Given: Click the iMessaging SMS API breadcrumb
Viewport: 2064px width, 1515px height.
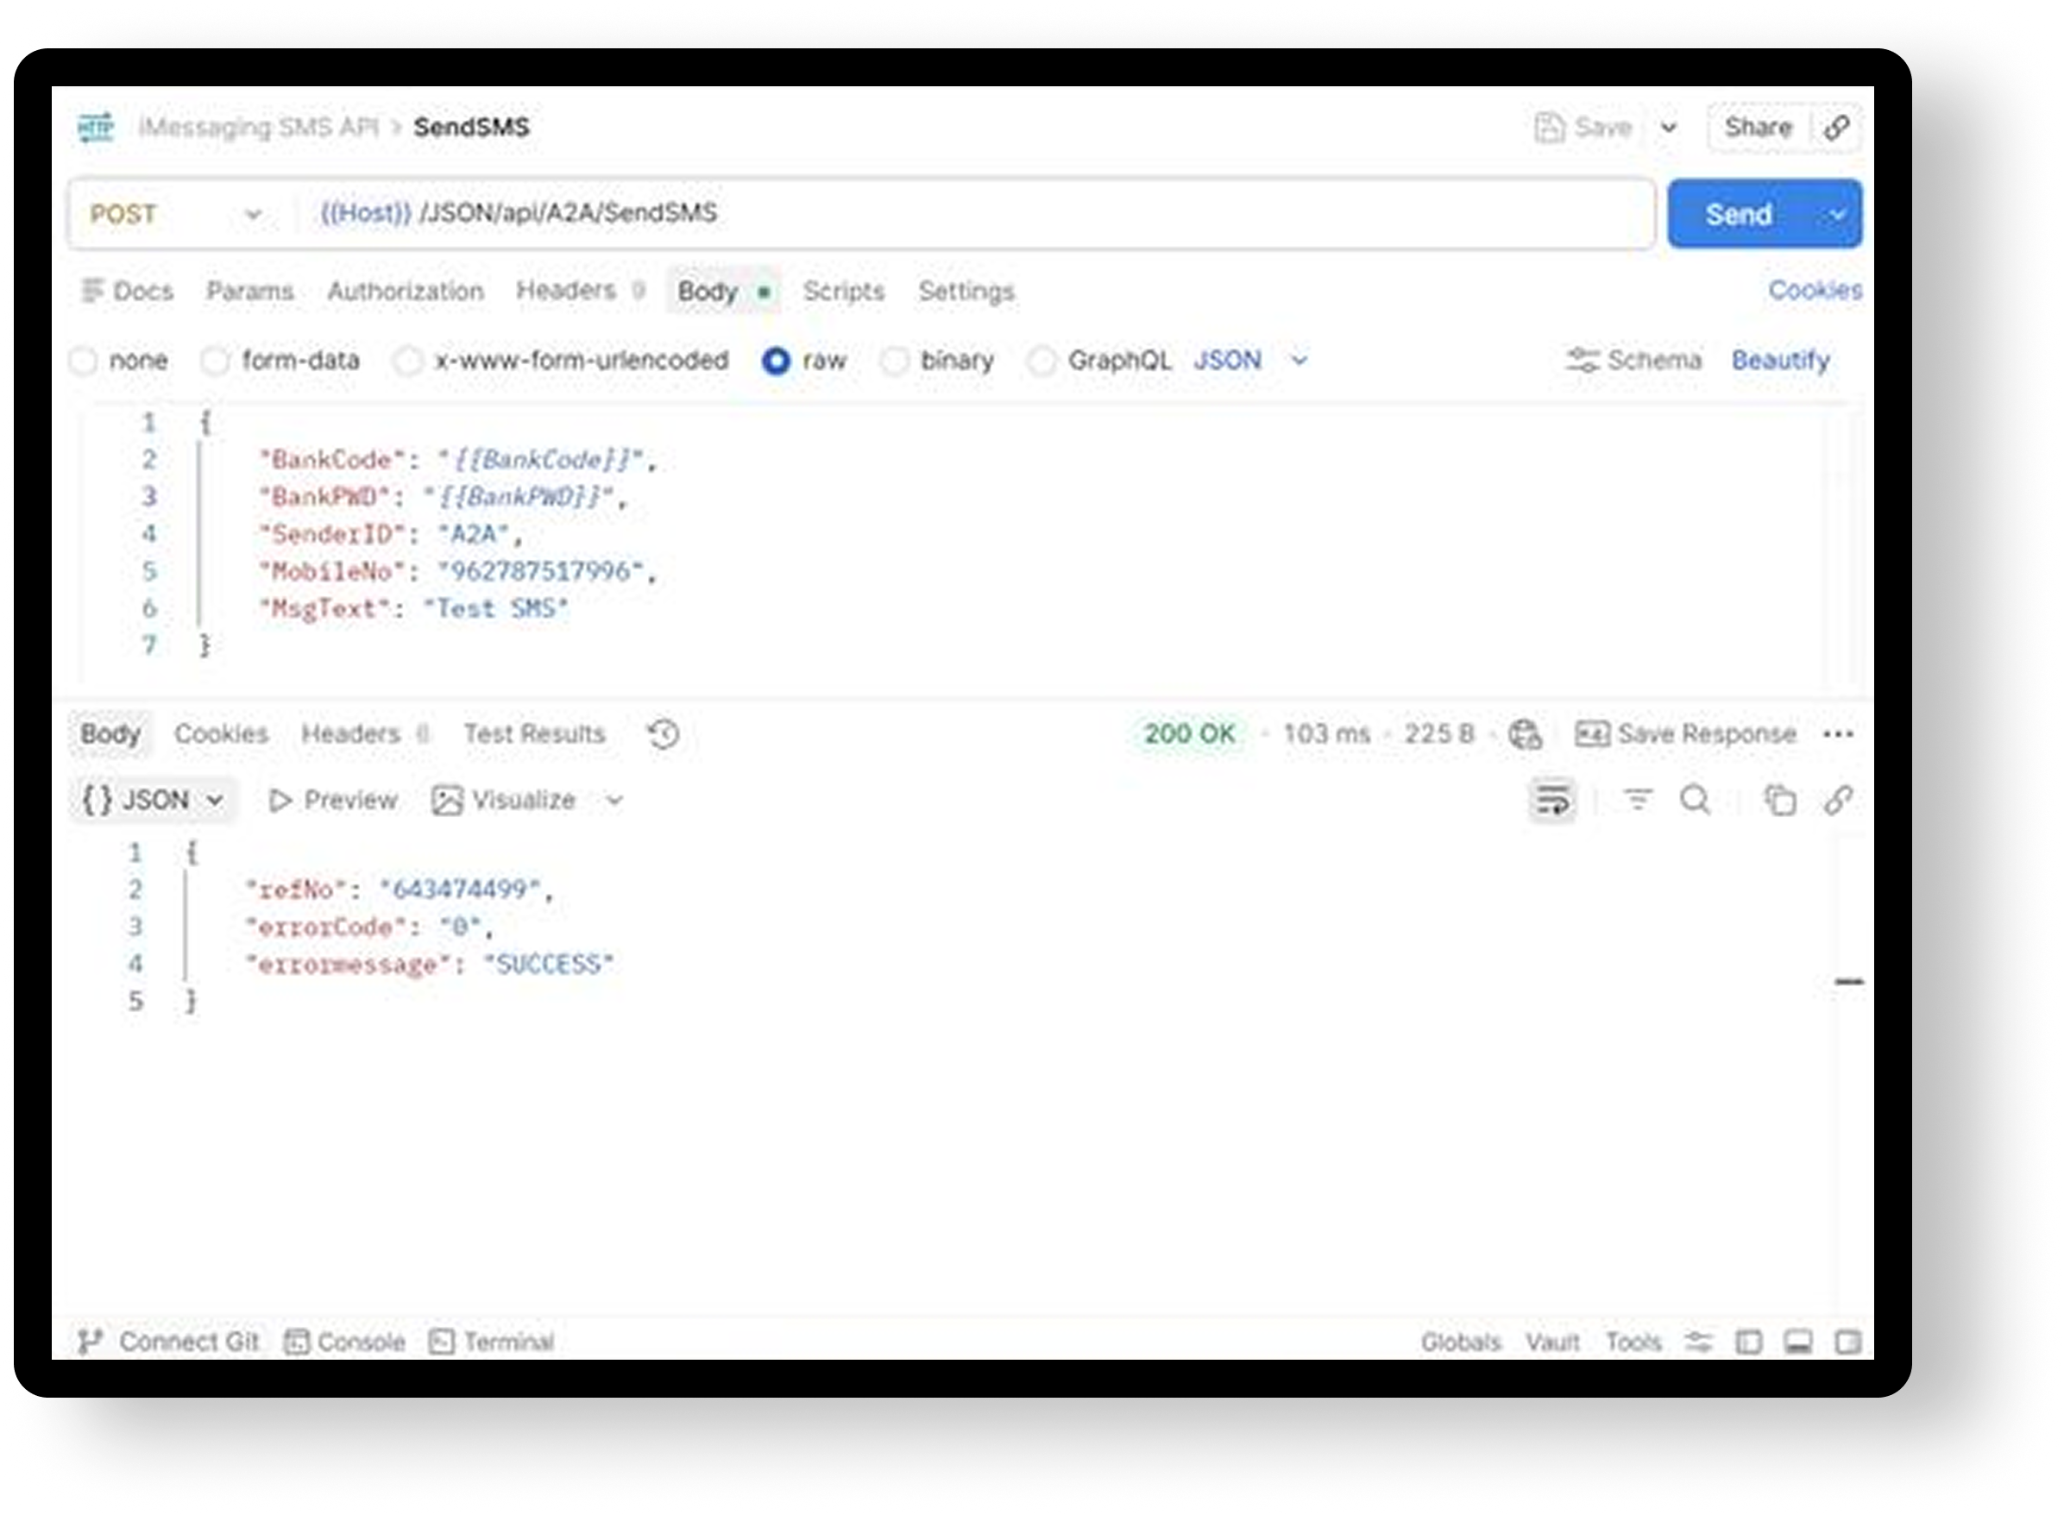Looking at the screenshot, I should (258, 127).
